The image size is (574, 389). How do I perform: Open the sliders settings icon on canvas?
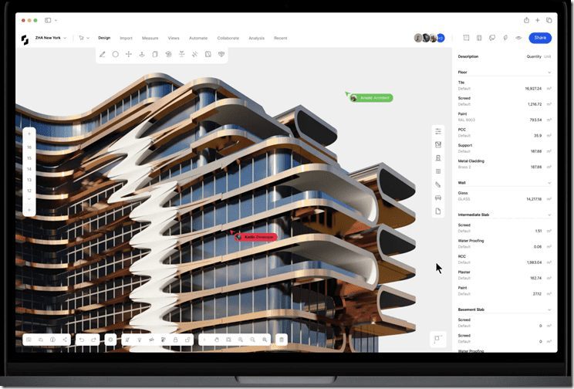(x=438, y=131)
